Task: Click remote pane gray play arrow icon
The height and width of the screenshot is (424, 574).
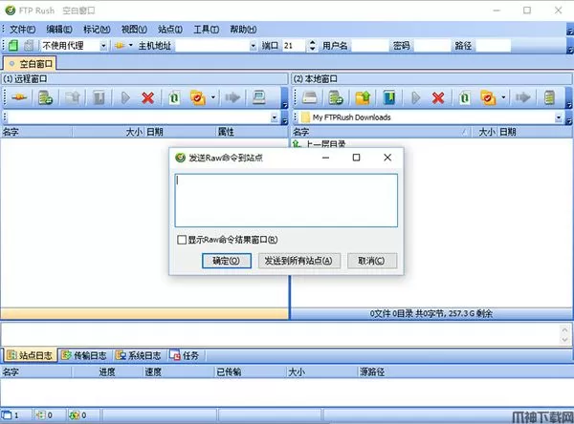Action: click(125, 97)
